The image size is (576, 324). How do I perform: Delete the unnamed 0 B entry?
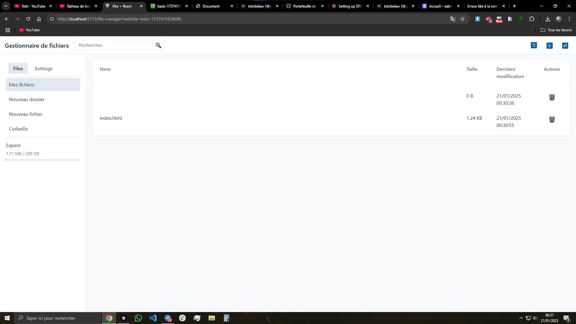[x=552, y=98]
